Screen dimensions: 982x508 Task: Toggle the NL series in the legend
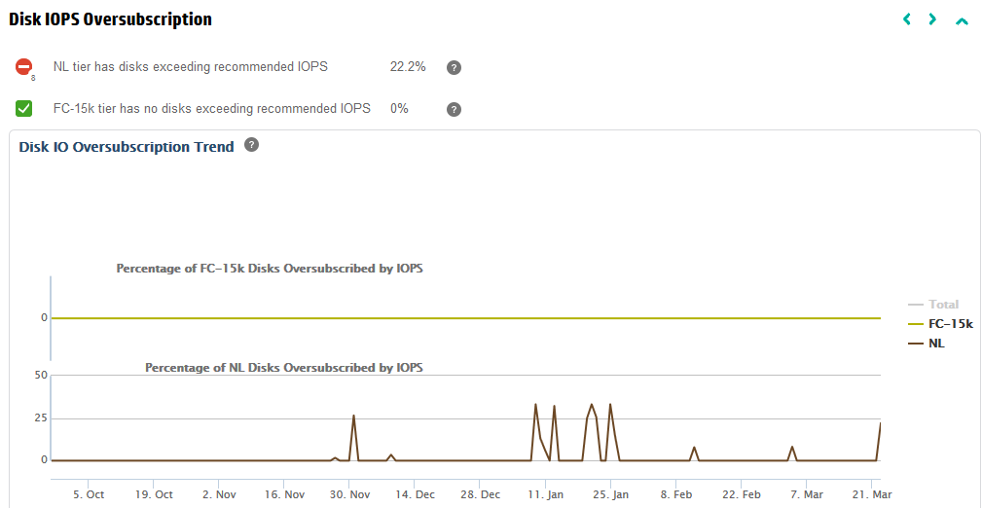point(935,344)
